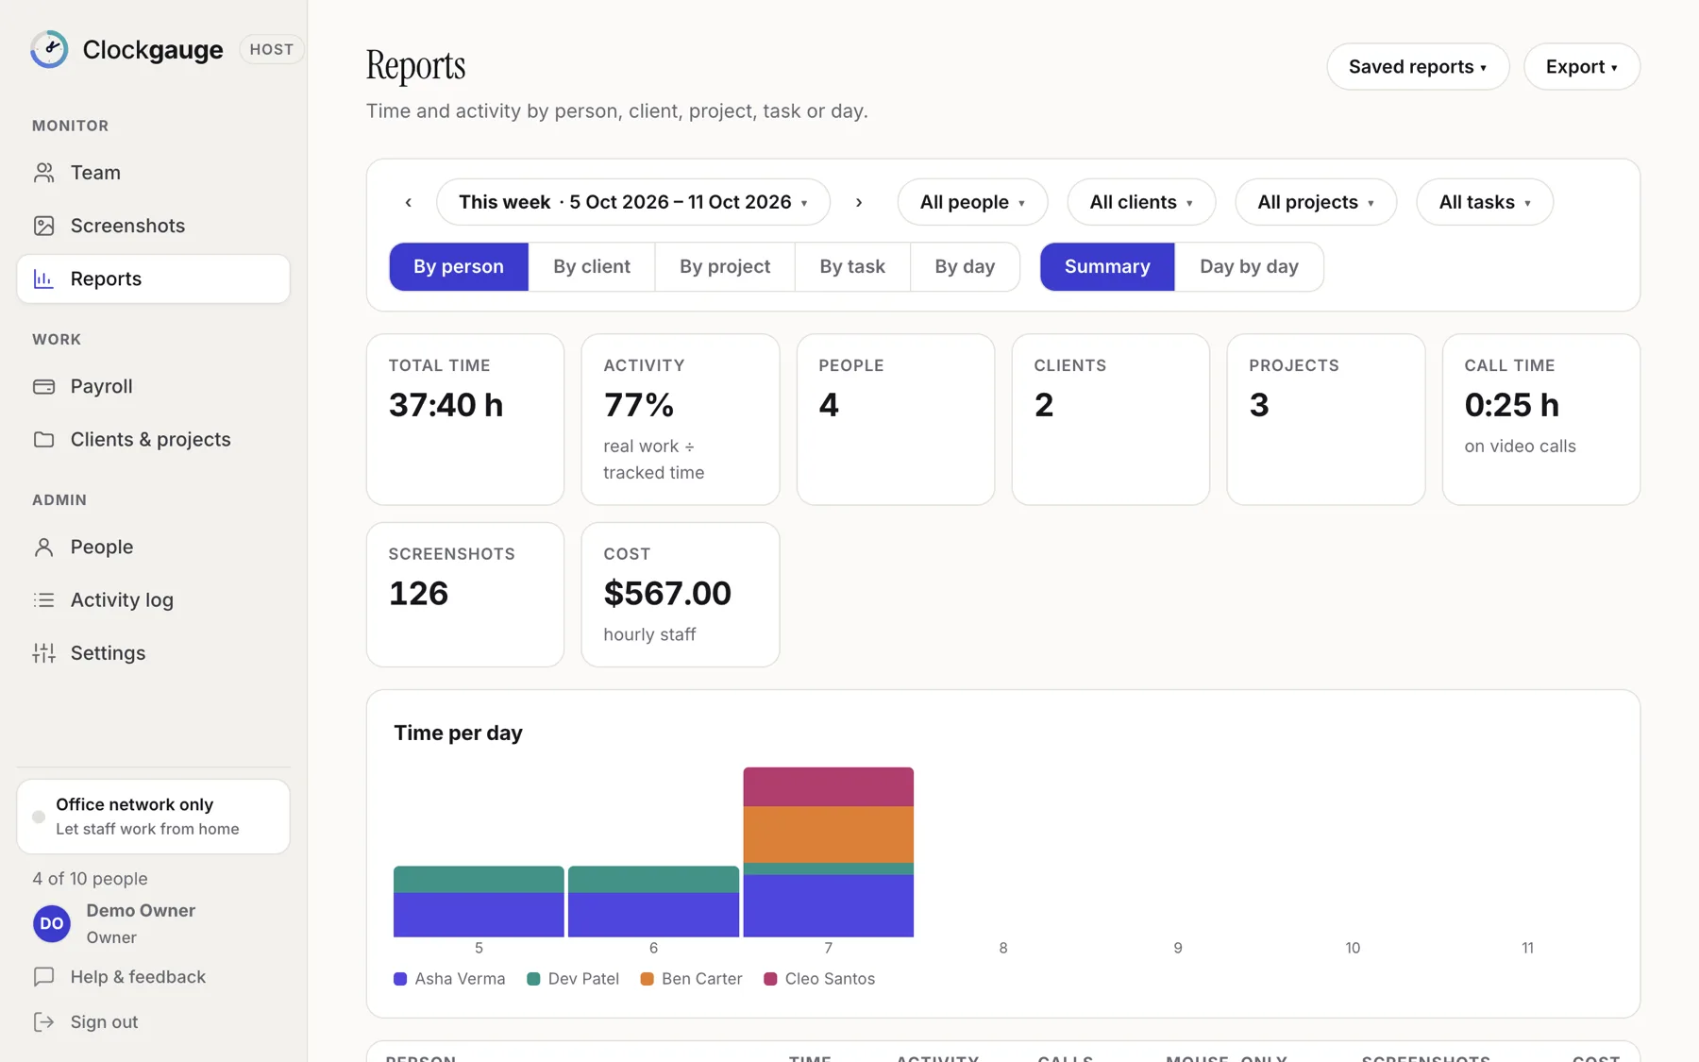The width and height of the screenshot is (1699, 1062).
Task: Select the By client tab
Action: tap(592, 266)
